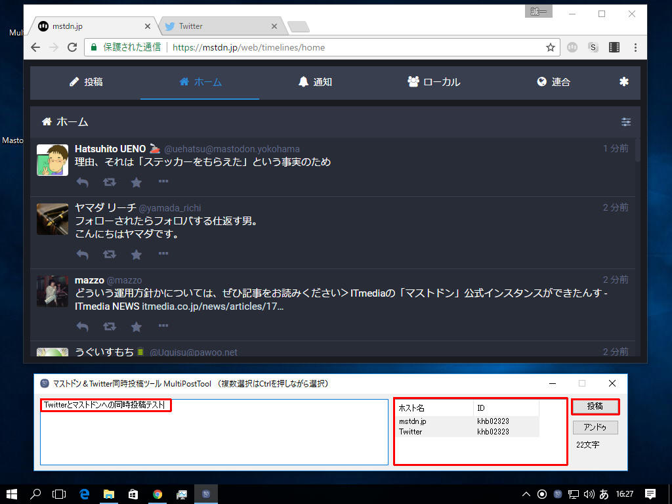Viewport: 672px width, 504px height.
Task: Reply to ヤマダ リーチ's post
Action: (82, 255)
